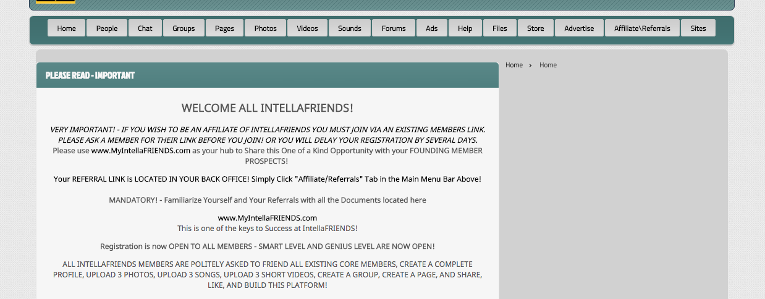The height and width of the screenshot is (299, 765).
Task: Click the centered www.MyIntellaFRIENDS.com link below MANDATORY
Action: click(267, 218)
